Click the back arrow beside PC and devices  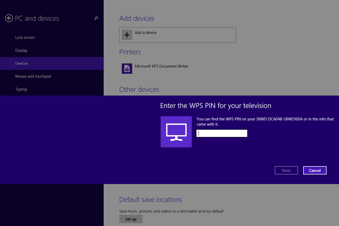tap(9, 18)
